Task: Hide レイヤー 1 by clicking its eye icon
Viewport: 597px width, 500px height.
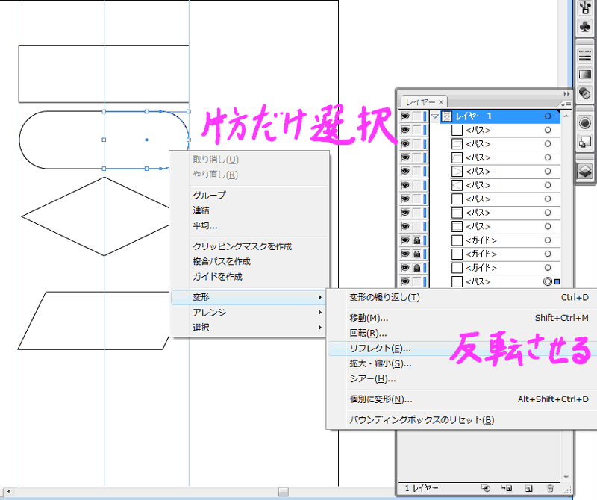Action: coord(404,116)
